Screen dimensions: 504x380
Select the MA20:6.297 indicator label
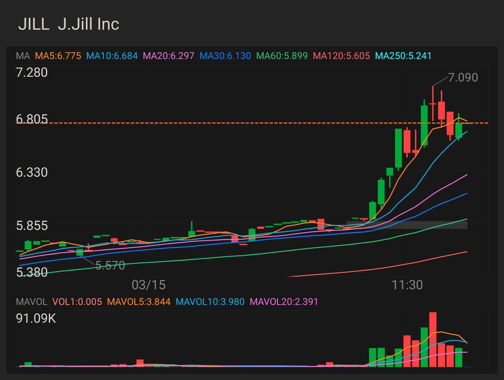click(169, 56)
